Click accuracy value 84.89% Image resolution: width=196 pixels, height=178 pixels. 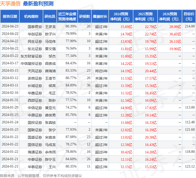click(x=71, y=85)
